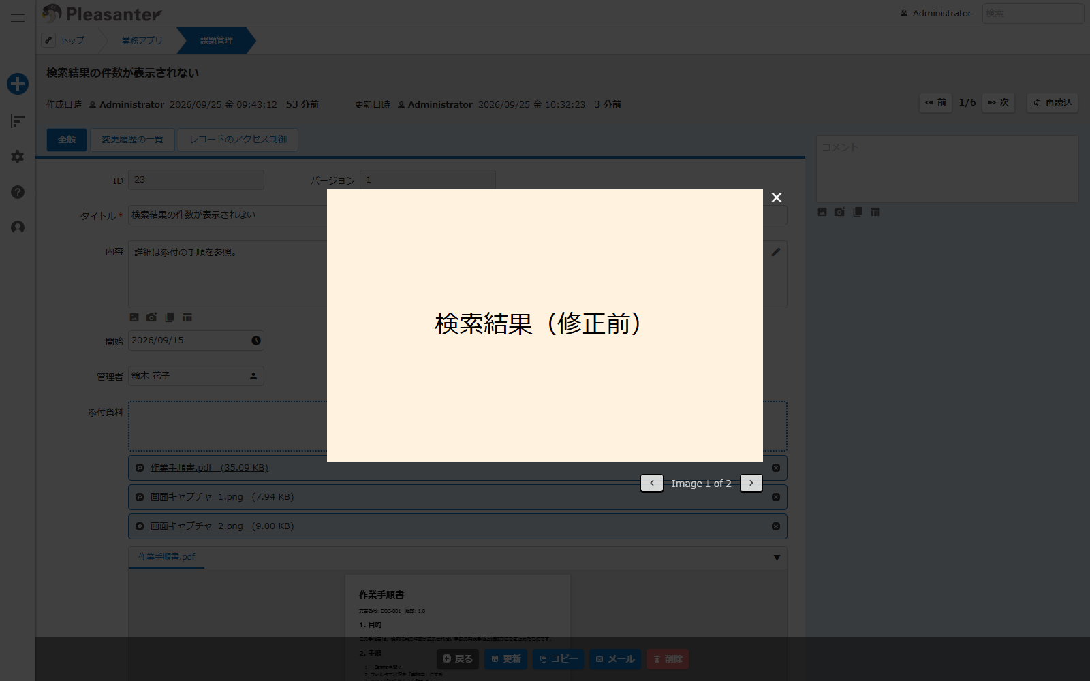This screenshot has height=681, width=1090.
Task: Open the hamburger navigation menu
Action: click(18, 18)
